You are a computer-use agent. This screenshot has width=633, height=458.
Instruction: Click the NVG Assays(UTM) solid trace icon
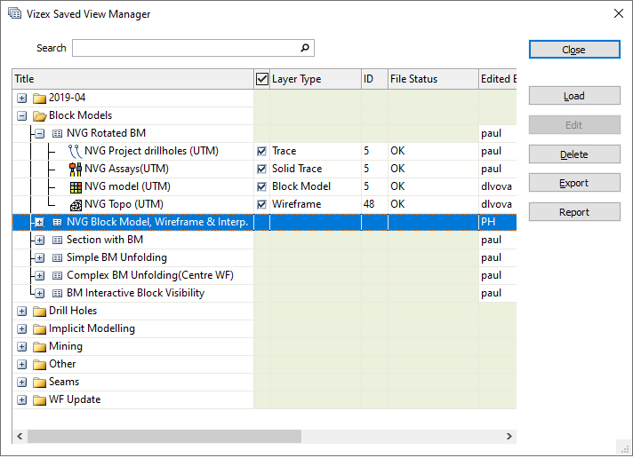coord(76,170)
